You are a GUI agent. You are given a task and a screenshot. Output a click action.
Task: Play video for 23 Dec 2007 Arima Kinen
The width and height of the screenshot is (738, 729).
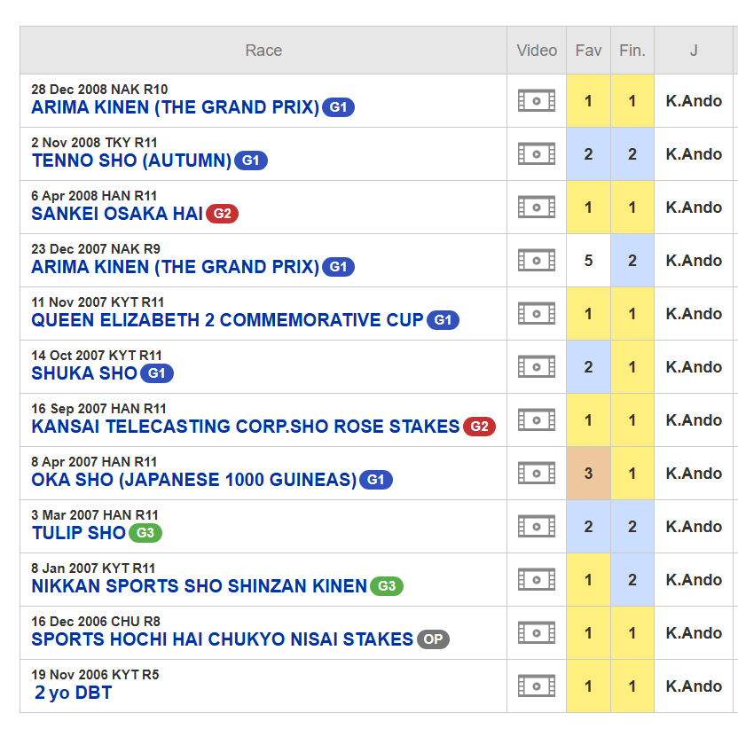pyautogui.click(x=536, y=260)
